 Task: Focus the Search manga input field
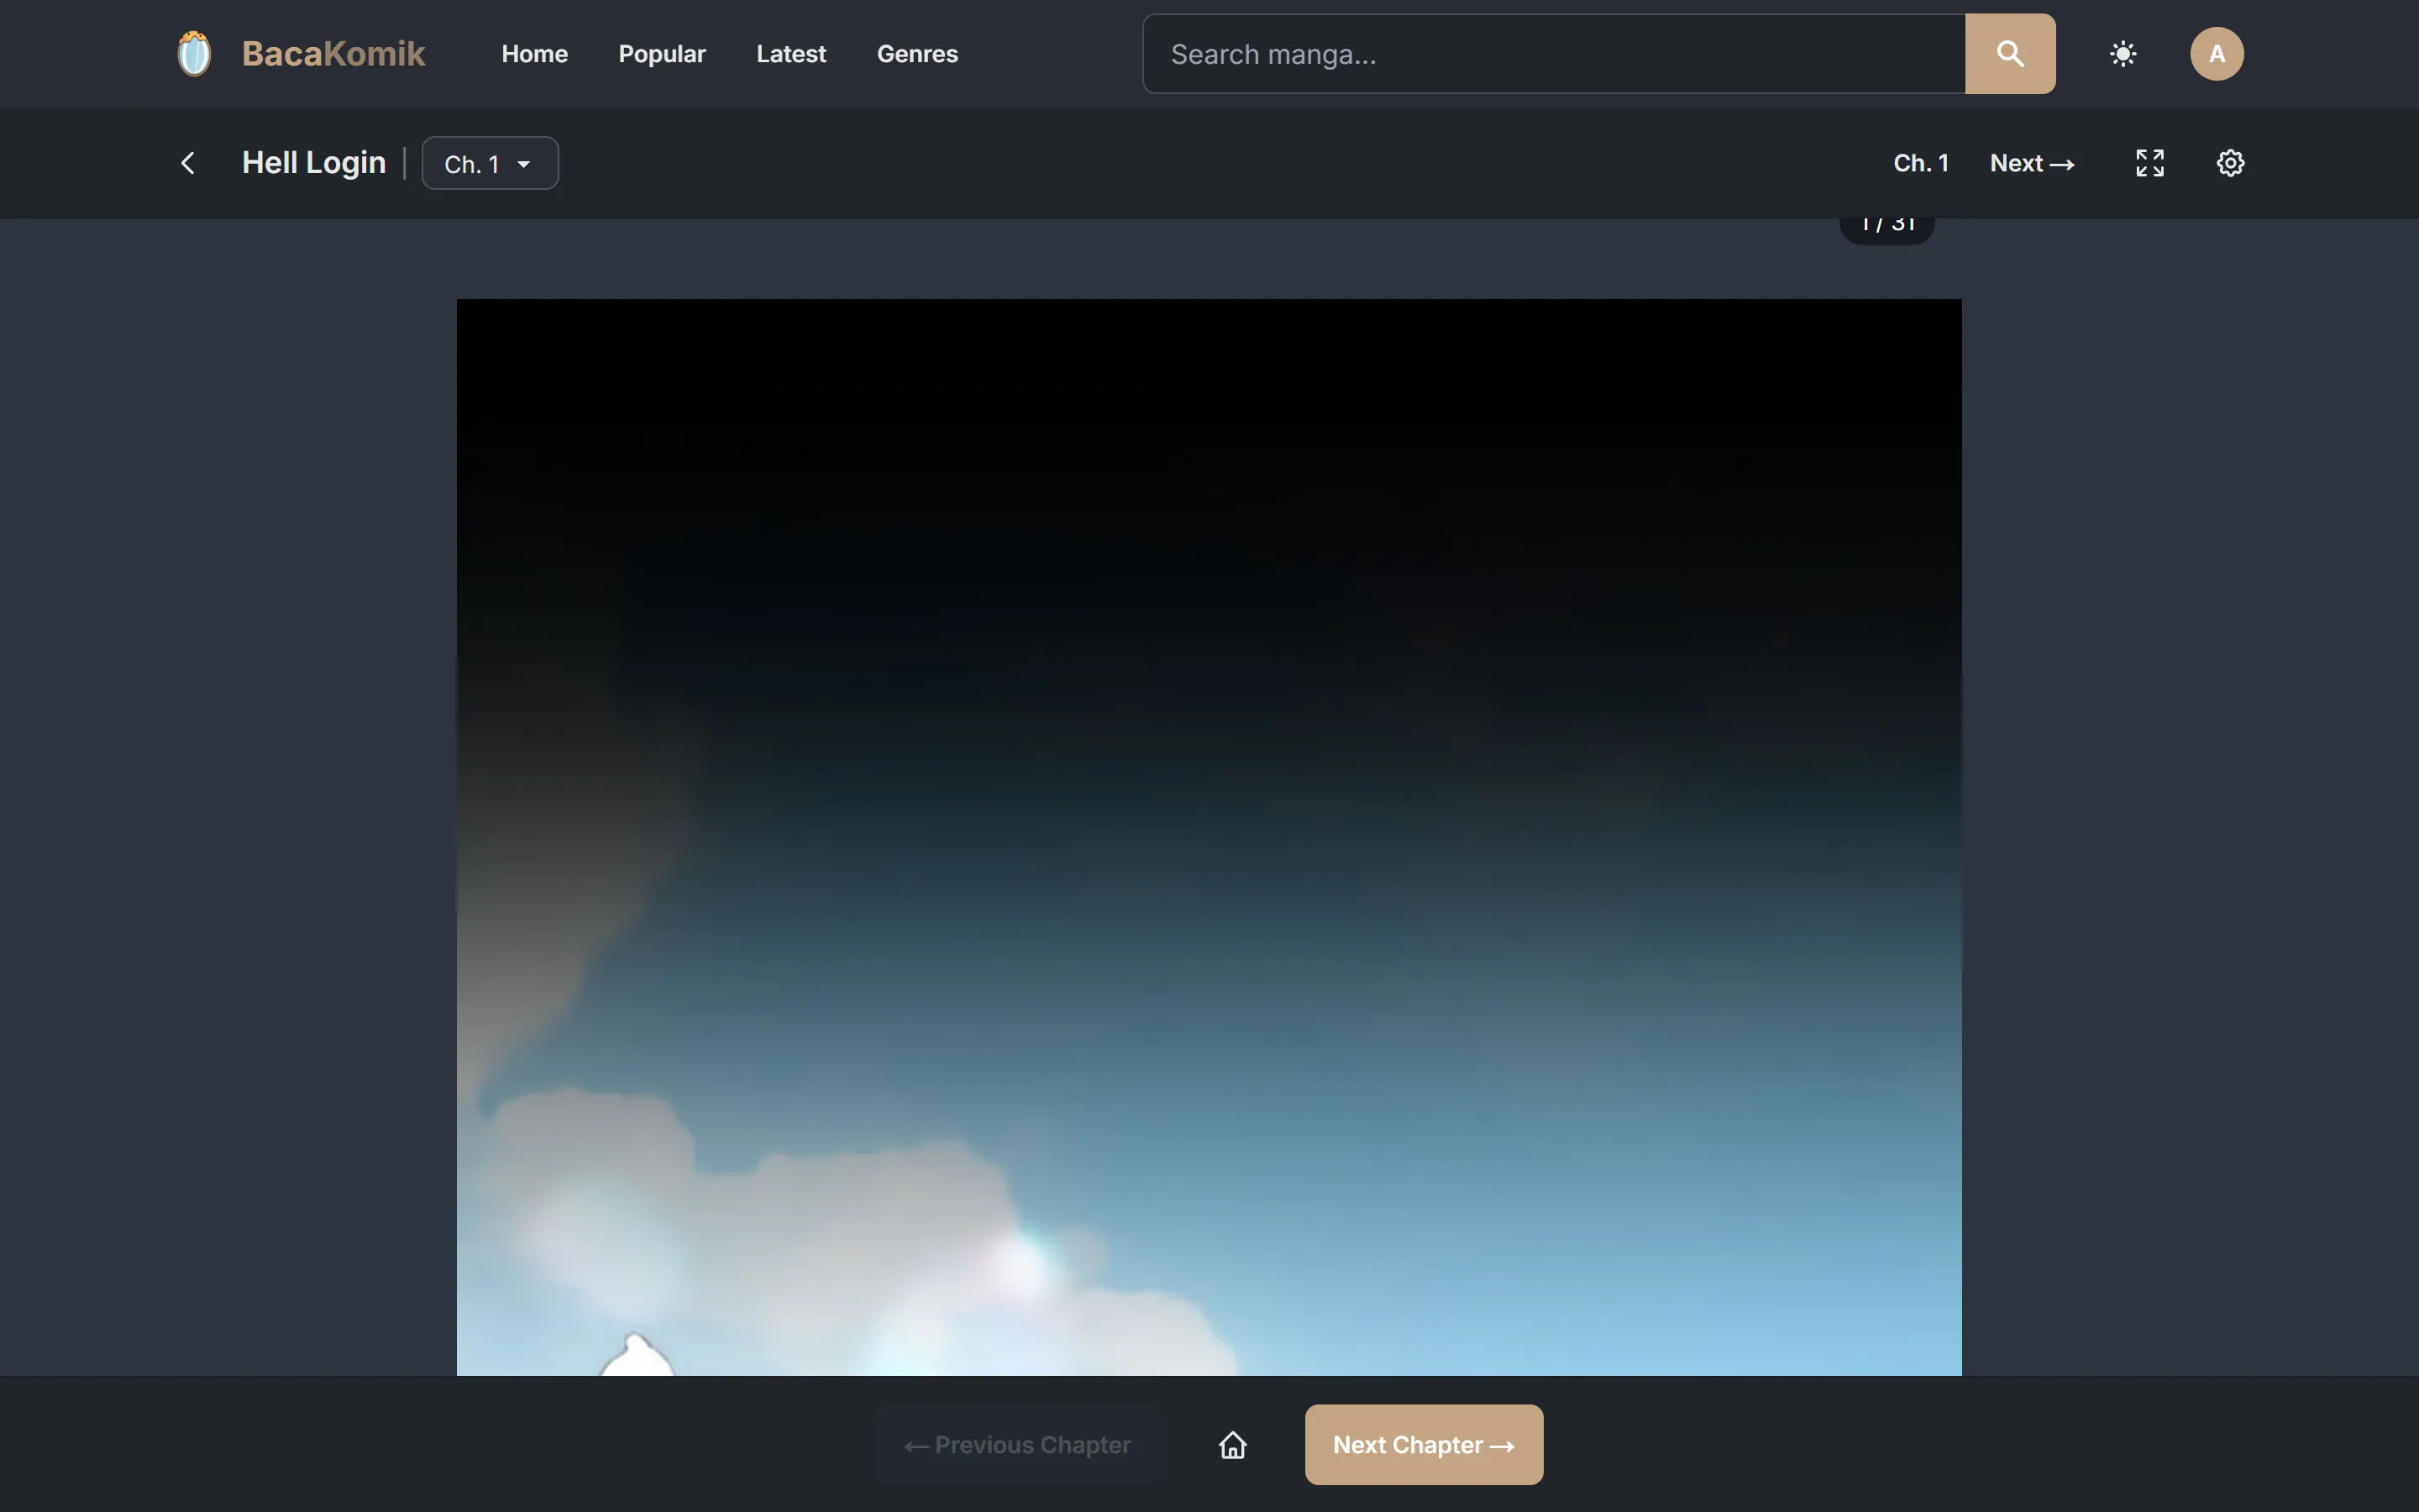(1555, 54)
